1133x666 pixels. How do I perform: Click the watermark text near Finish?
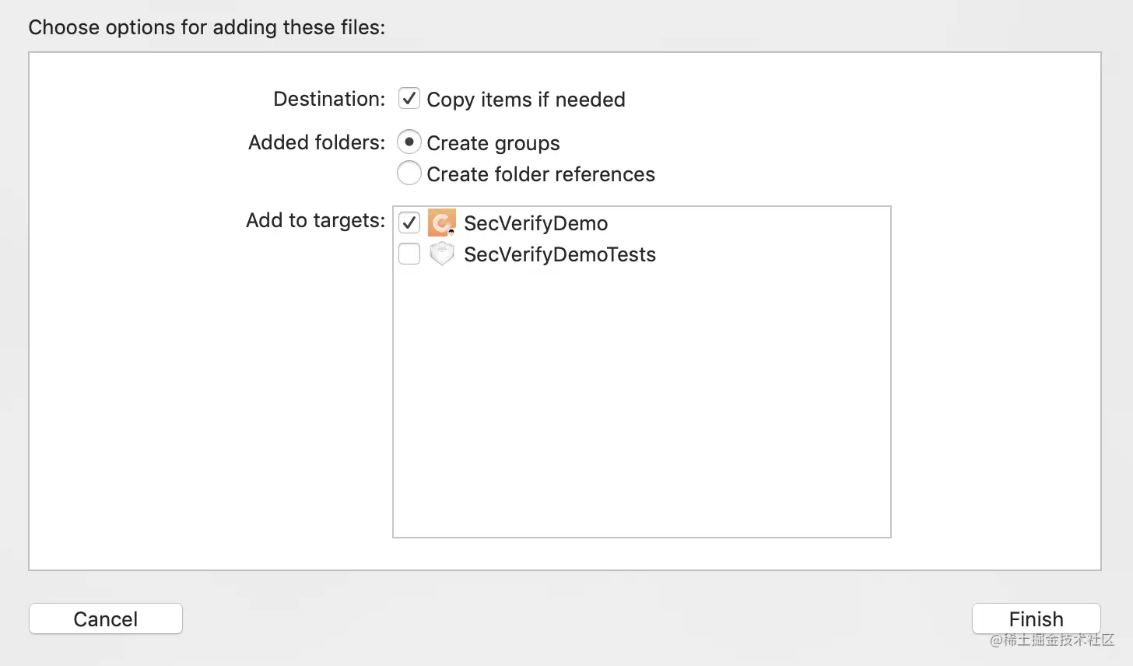pyautogui.click(x=1052, y=640)
